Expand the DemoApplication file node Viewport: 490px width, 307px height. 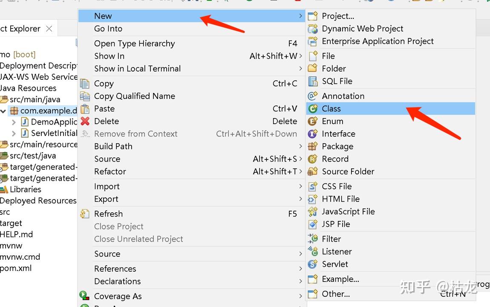14,122
